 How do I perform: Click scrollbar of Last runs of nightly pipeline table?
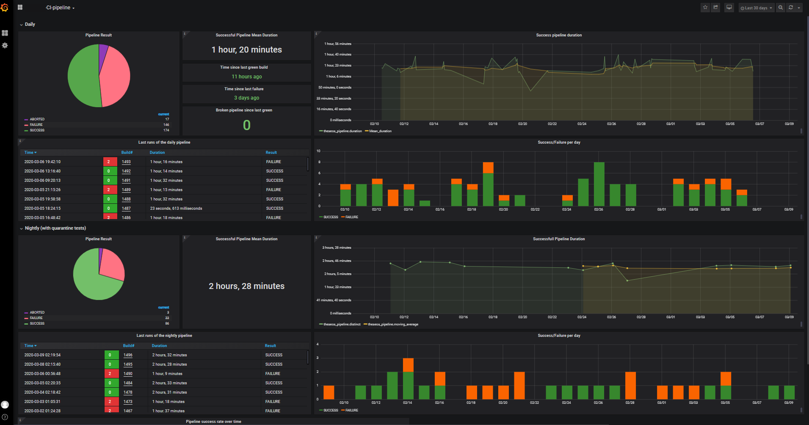point(308,357)
